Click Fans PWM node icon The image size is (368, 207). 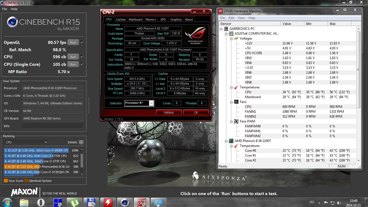(x=236, y=121)
